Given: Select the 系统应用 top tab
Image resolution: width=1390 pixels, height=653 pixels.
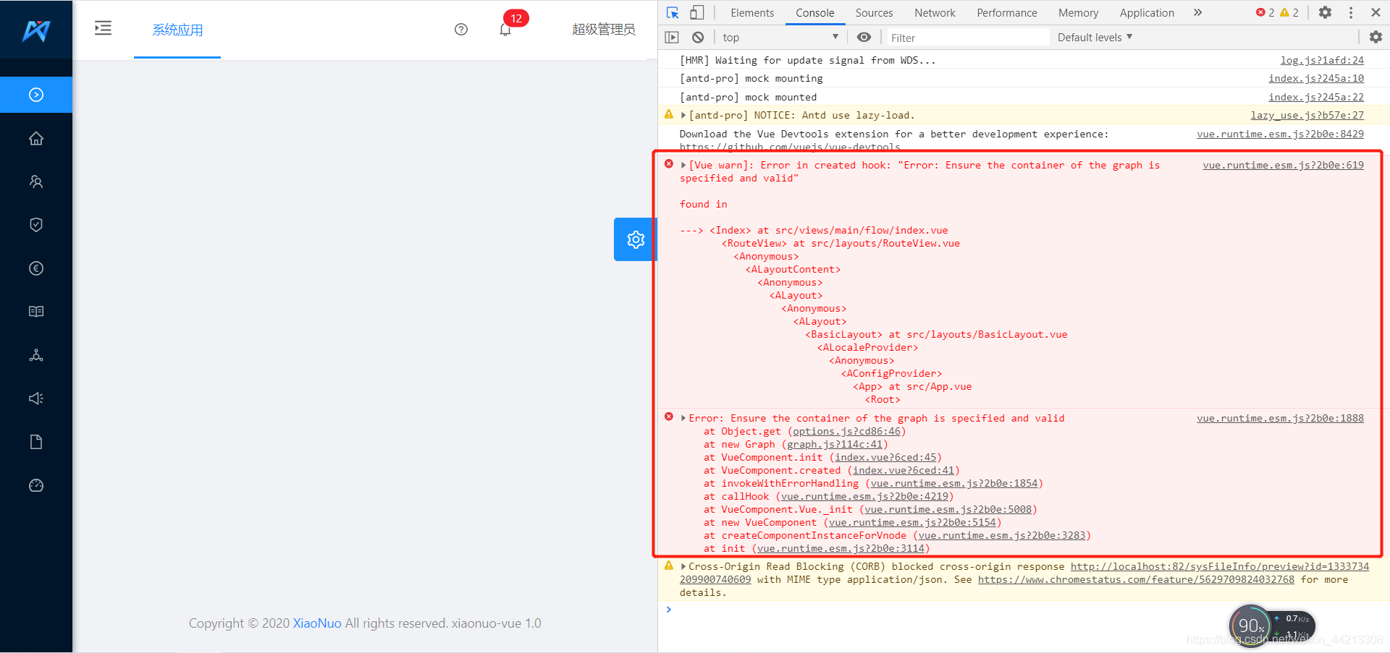Looking at the screenshot, I should [177, 30].
